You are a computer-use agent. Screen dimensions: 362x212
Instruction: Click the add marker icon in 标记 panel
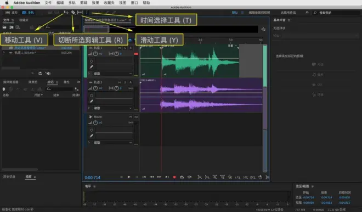[4, 89]
